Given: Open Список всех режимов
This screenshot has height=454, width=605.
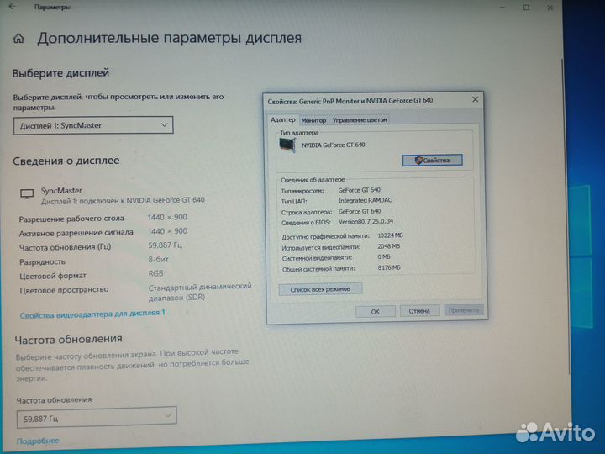Looking at the screenshot, I should [320, 288].
